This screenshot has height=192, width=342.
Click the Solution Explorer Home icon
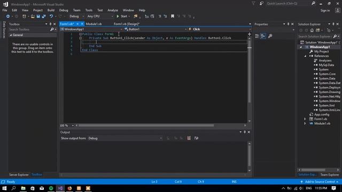tap(312, 30)
